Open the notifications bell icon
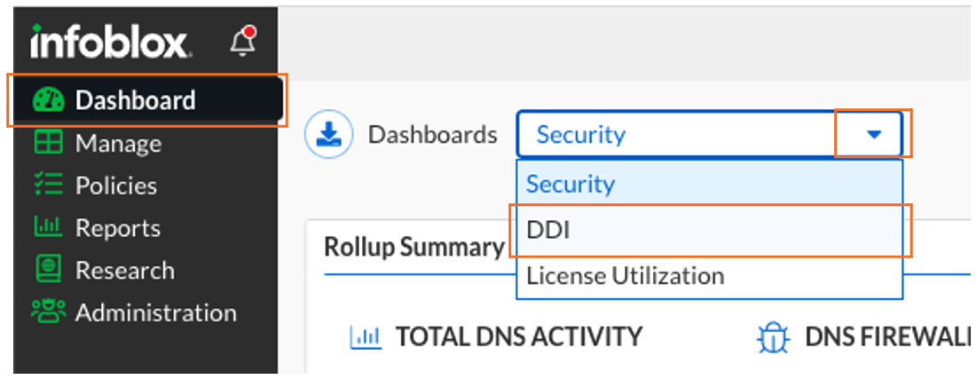The image size is (976, 379). [x=242, y=42]
